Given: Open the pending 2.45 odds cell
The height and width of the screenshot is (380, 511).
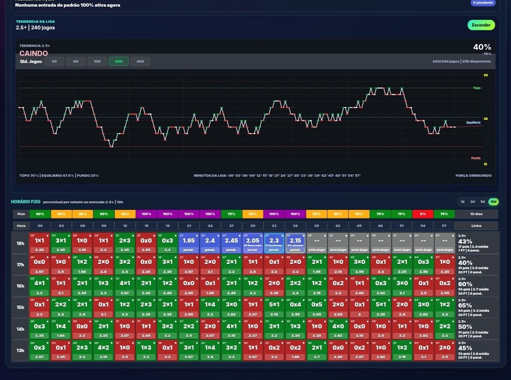Looking at the screenshot, I should point(231,243).
